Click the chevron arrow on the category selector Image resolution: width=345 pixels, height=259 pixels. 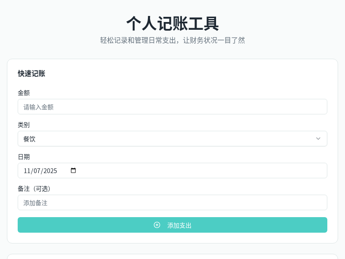pos(318,139)
